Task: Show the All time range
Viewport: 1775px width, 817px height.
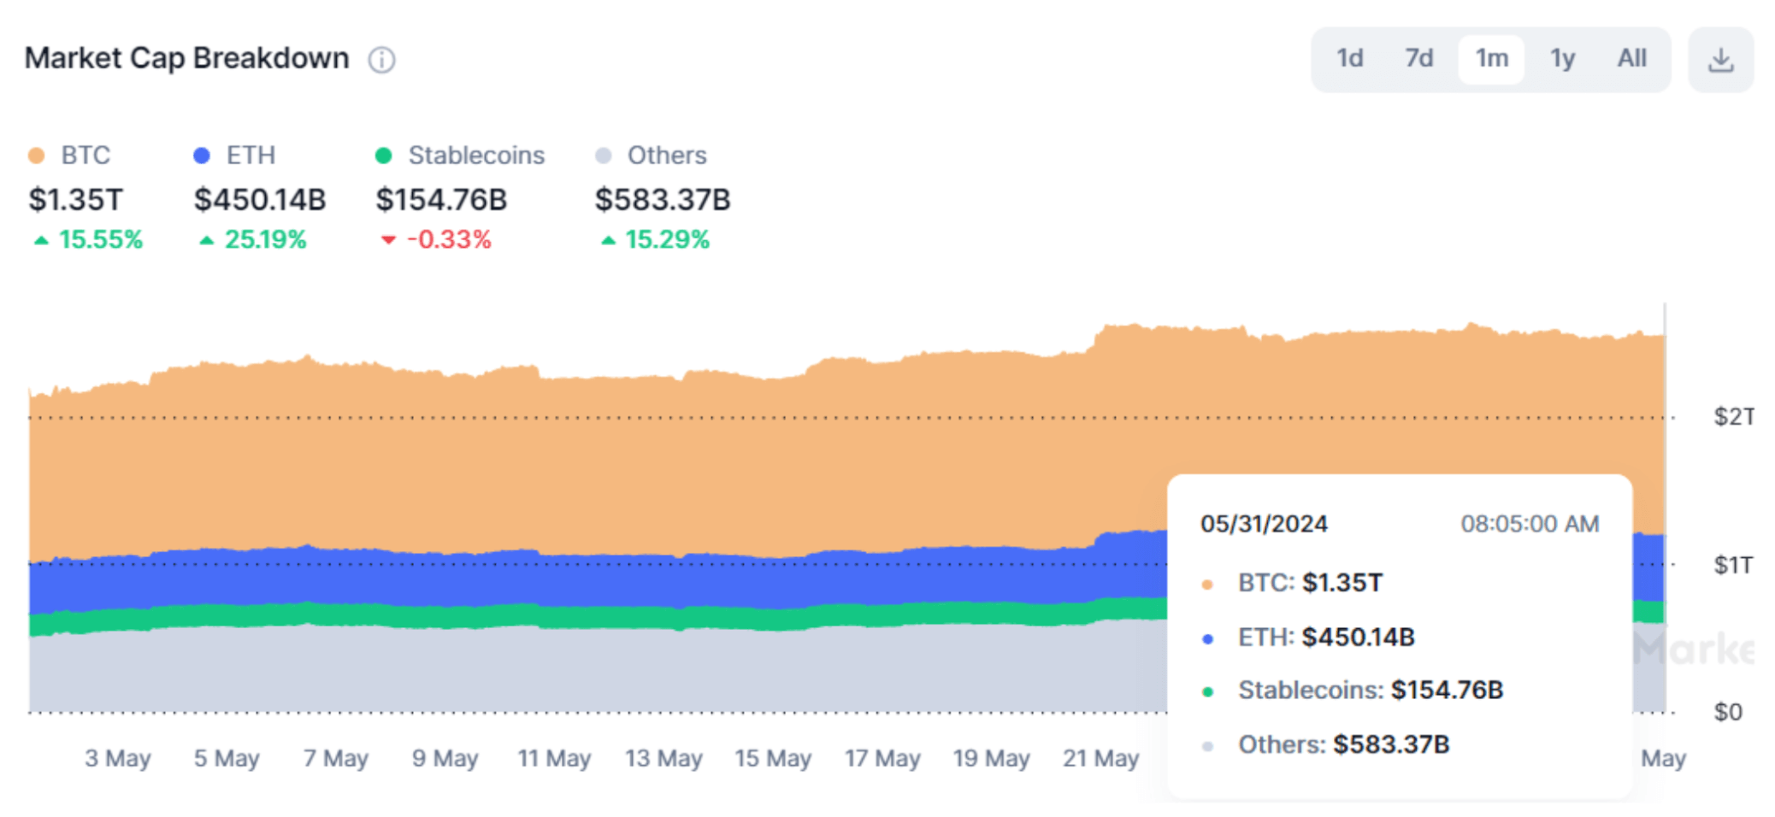Action: pos(1631,59)
